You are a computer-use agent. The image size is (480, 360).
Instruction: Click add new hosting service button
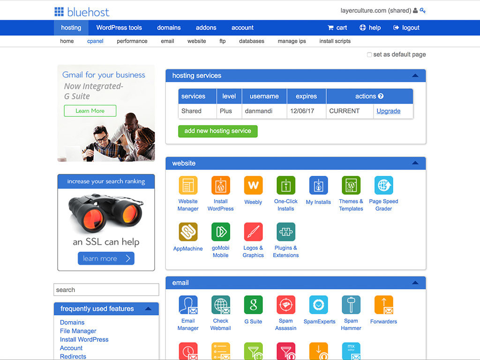pos(217,131)
